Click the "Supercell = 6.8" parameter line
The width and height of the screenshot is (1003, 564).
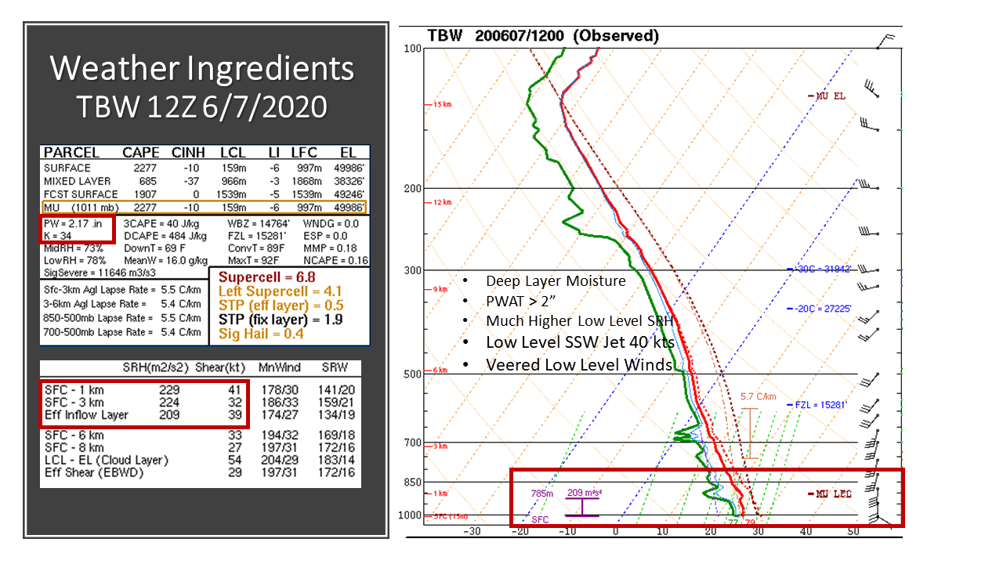point(266,278)
